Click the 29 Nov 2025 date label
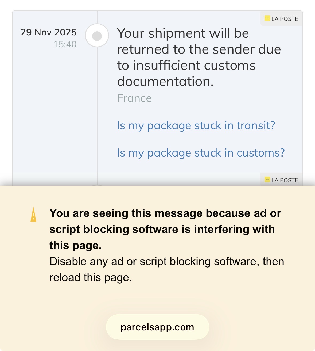This screenshot has height=351, width=315. pyautogui.click(x=49, y=32)
